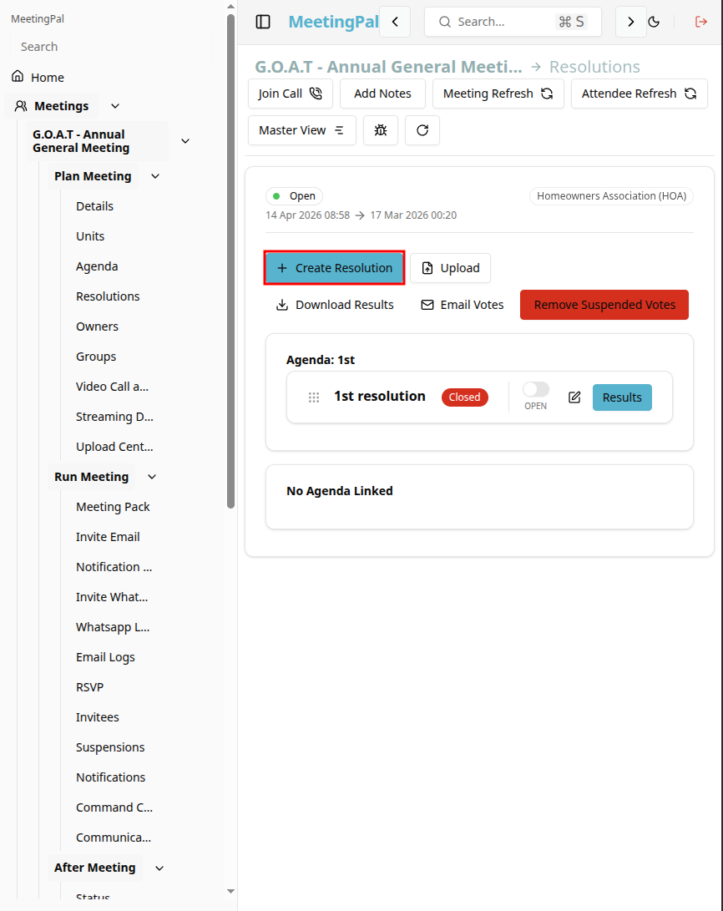Open Owners page

[97, 326]
